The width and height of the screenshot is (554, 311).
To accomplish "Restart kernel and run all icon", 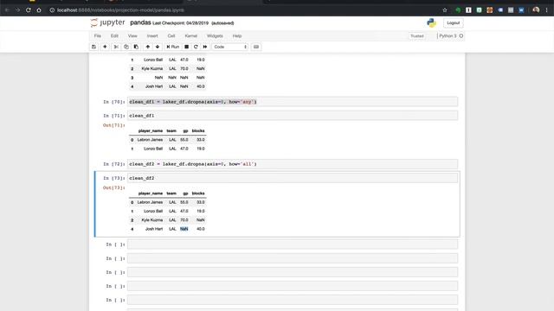I will coord(205,47).
